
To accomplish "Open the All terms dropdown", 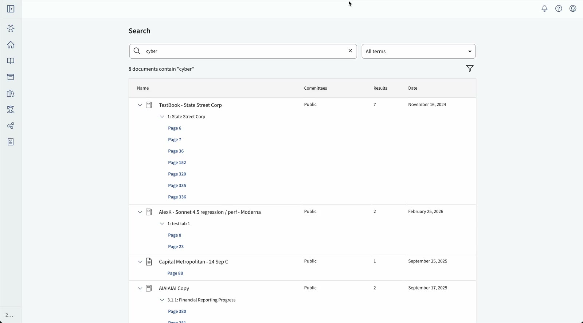I will [418, 51].
